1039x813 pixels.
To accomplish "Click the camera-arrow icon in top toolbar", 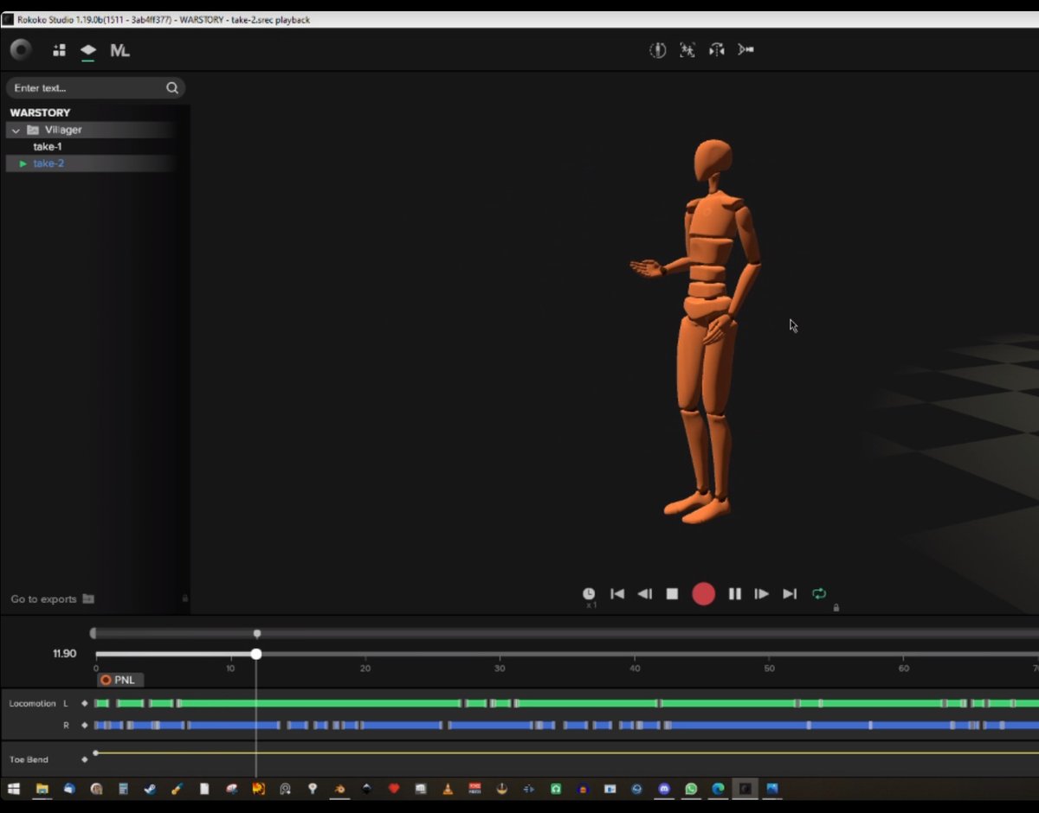I will click(x=745, y=50).
